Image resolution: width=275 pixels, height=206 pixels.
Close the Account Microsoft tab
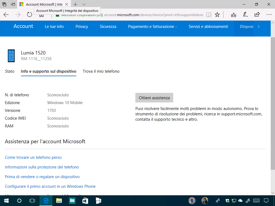(x=67, y=4)
